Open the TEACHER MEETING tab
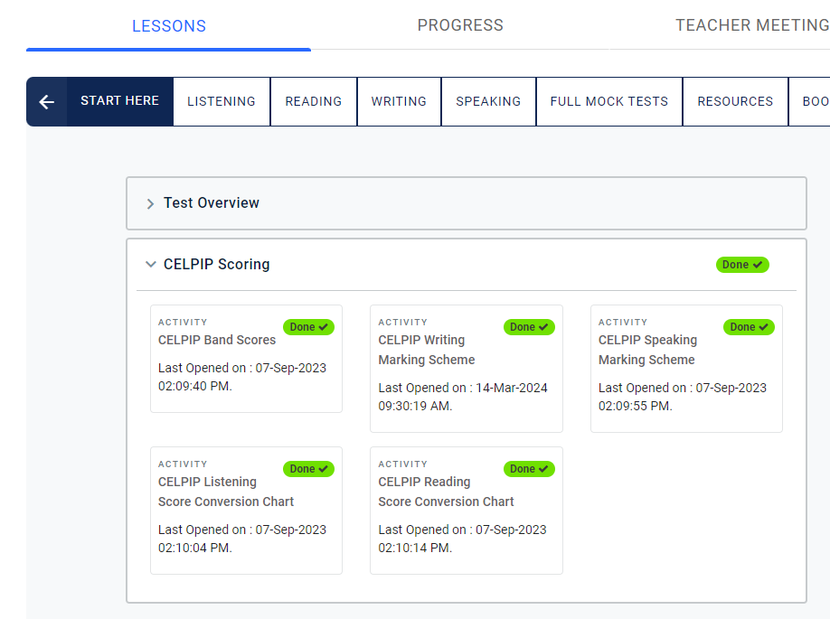Image resolution: width=830 pixels, height=619 pixels. tap(752, 25)
